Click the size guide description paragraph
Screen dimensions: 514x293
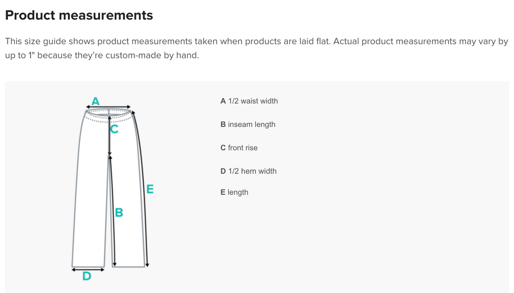(x=256, y=49)
